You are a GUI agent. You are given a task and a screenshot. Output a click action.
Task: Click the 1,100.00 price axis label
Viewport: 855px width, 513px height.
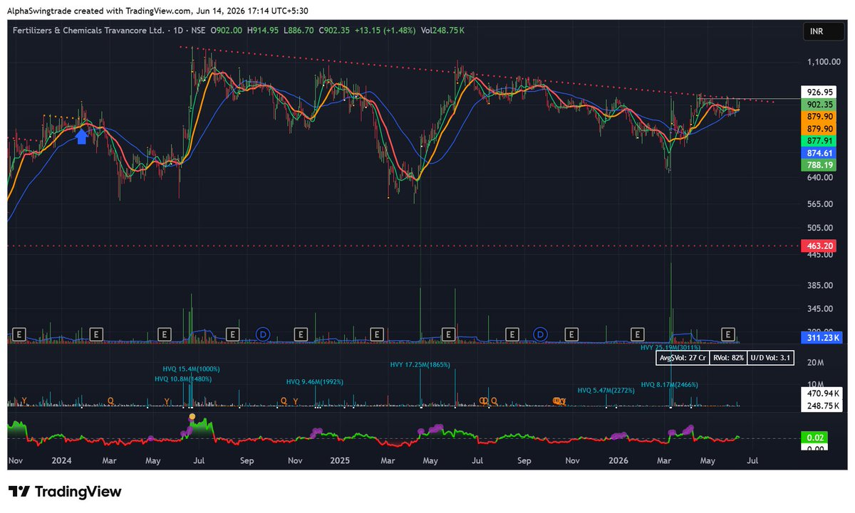tap(823, 63)
